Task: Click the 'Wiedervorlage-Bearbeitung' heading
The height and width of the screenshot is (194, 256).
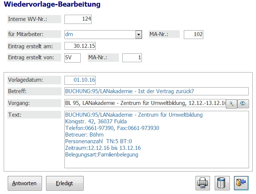Action: pos(52,5)
